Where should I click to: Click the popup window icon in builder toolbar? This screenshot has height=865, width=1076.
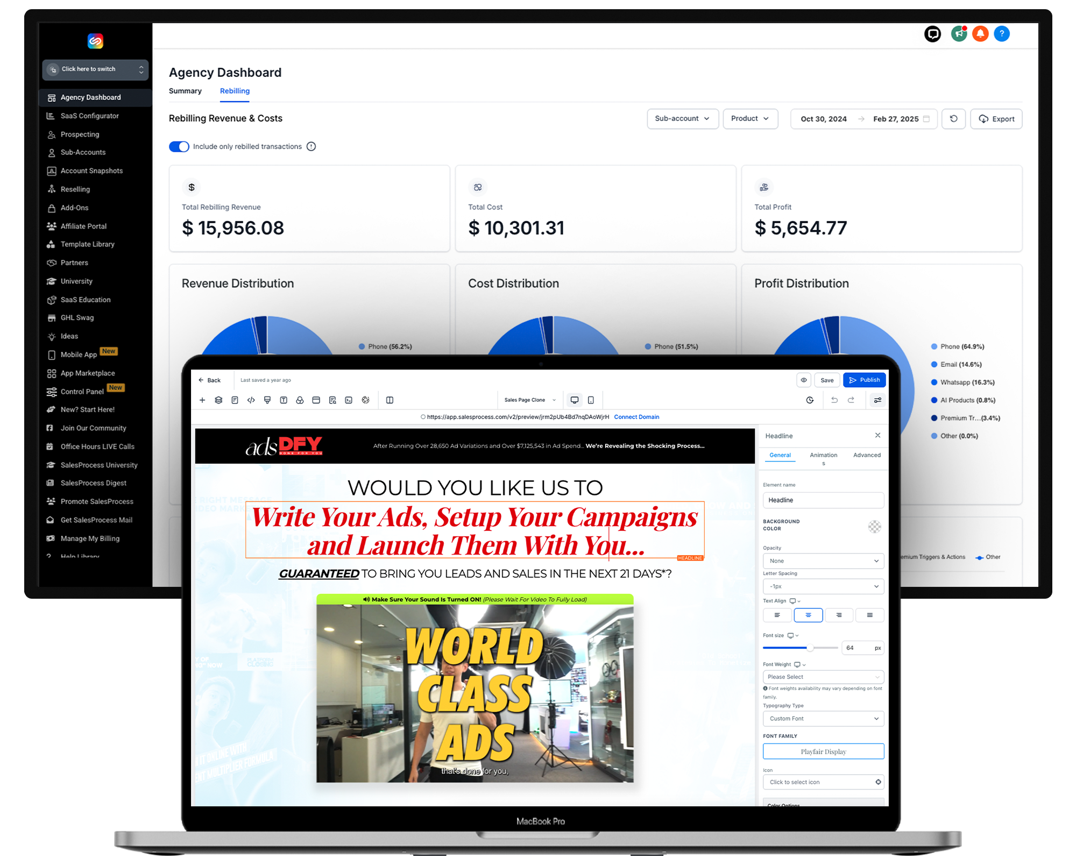click(316, 400)
